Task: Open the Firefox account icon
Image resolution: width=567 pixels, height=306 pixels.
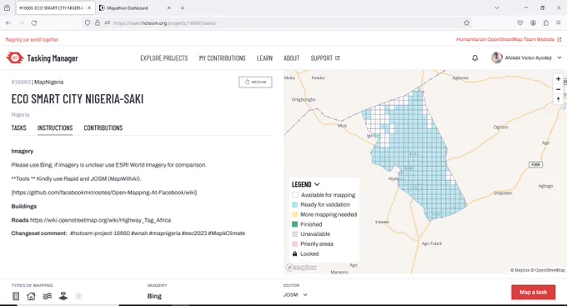Action: click(533, 23)
